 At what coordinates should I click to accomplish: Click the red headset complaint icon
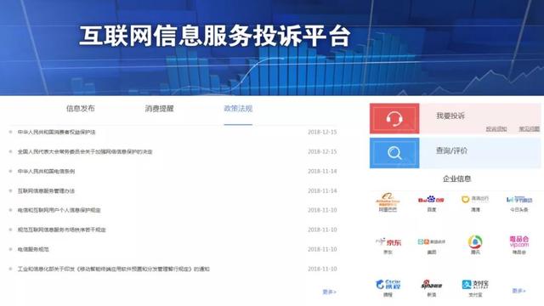point(394,119)
